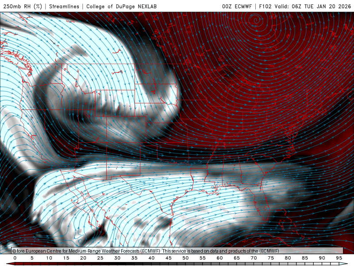The image size is (354, 266).
Task: Click the ECMWF copyright notice banner
Action: coord(177,250)
